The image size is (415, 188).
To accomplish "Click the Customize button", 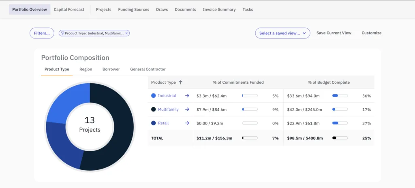I will [x=372, y=33].
